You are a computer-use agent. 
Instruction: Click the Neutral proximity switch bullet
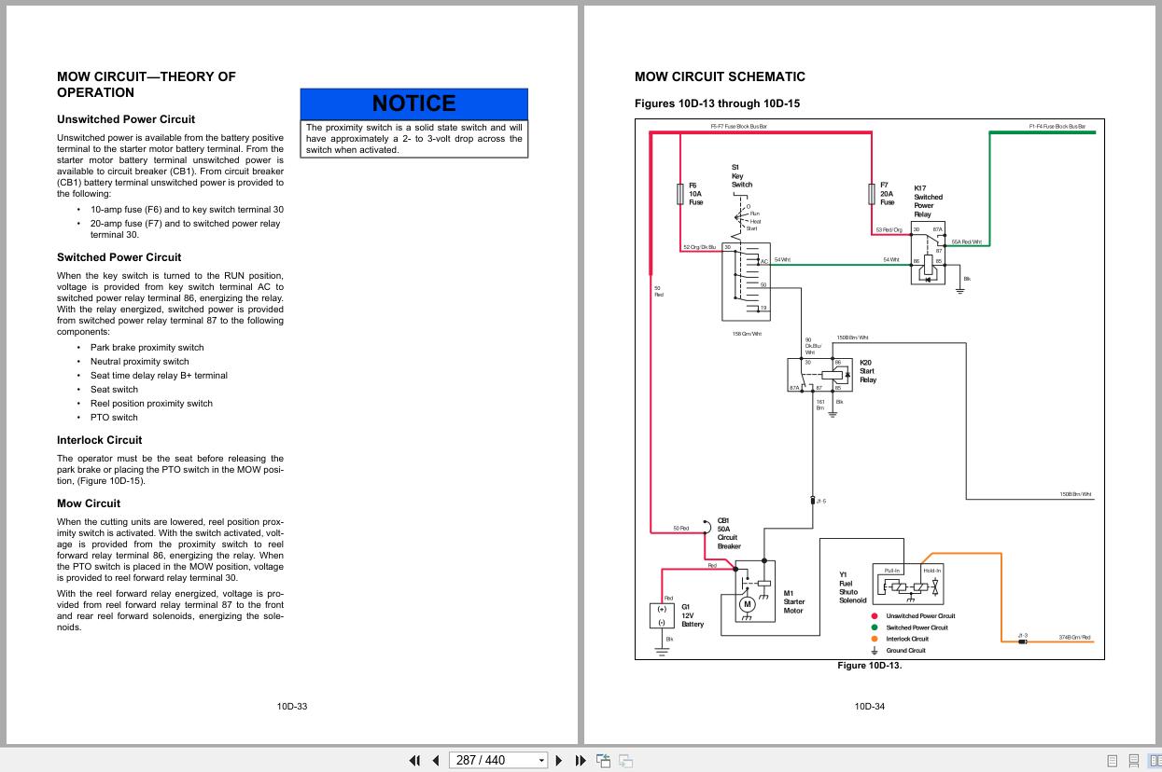coord(139,362)
